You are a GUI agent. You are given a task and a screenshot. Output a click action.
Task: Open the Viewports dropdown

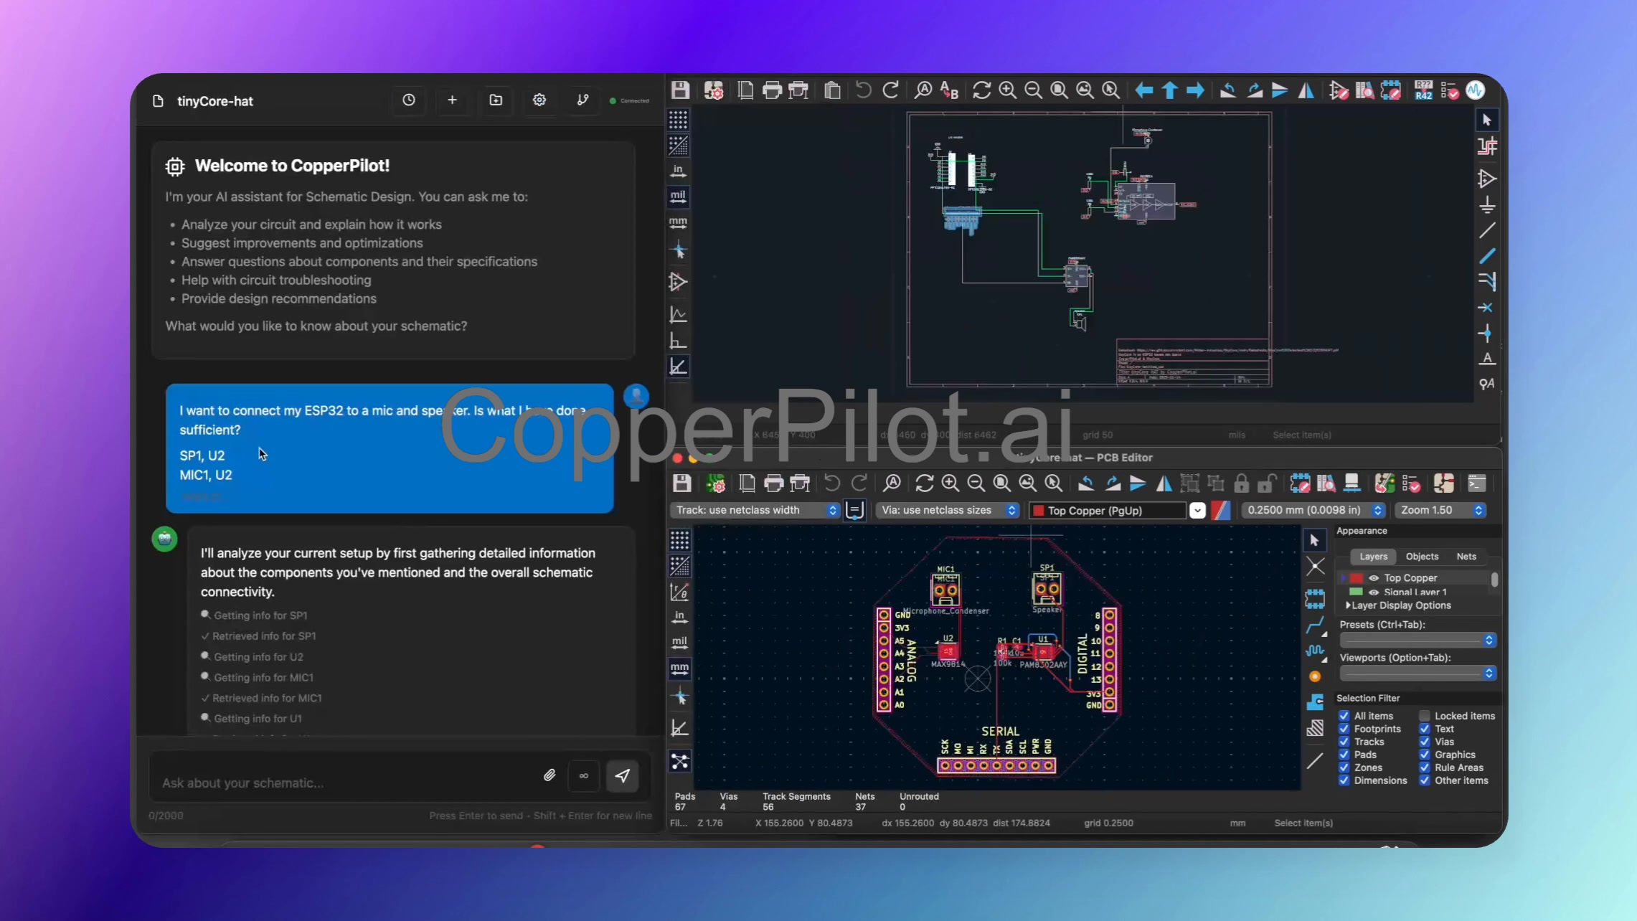click(x=1417, y=673)
